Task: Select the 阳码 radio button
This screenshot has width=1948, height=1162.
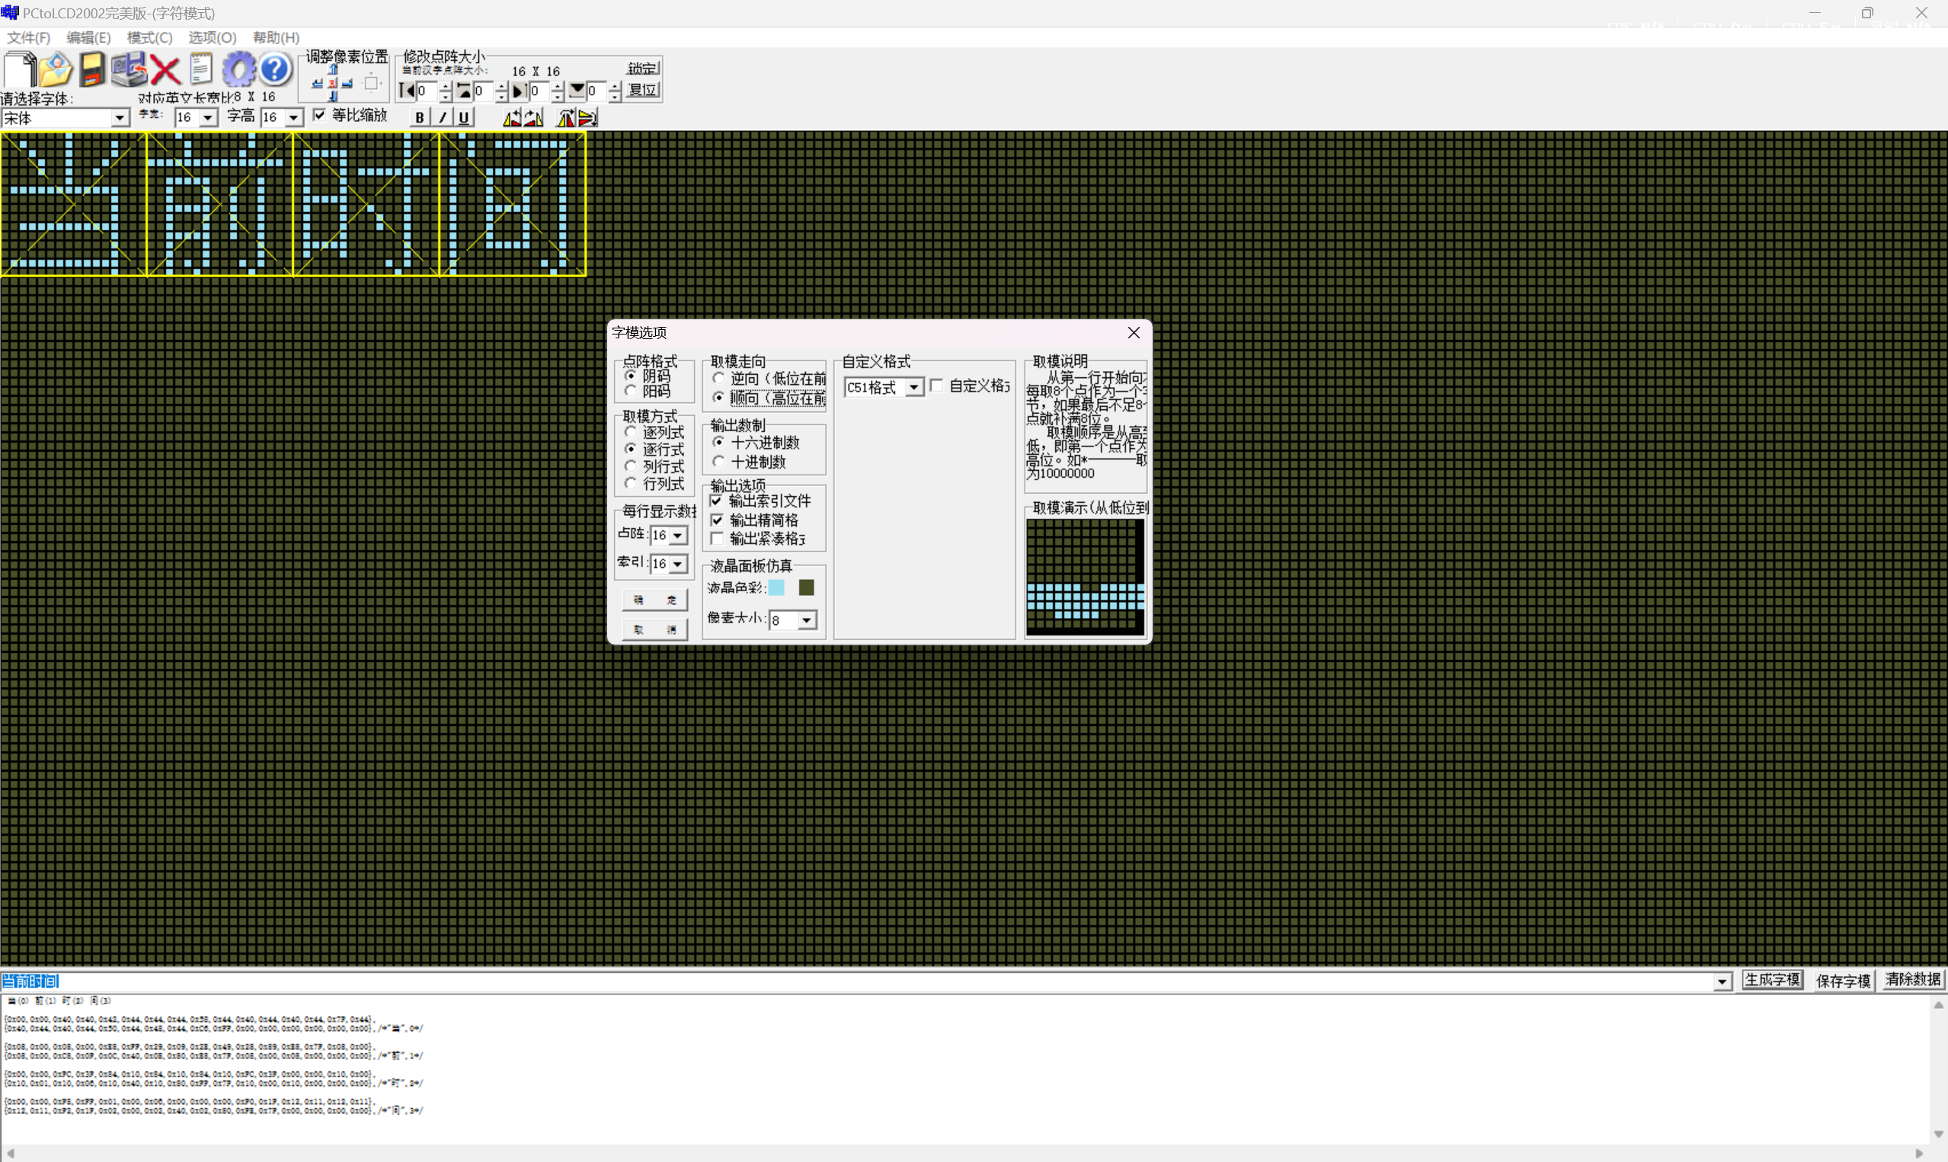Action: 631,391
